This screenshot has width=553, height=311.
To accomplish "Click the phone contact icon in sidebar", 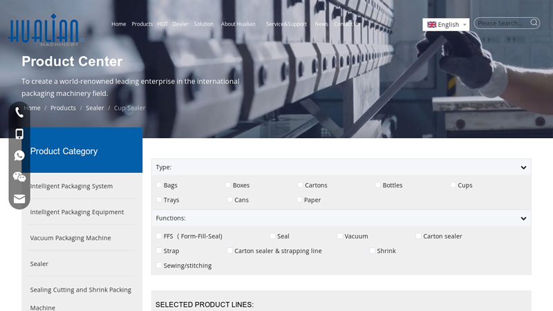I will coord(19,113).
